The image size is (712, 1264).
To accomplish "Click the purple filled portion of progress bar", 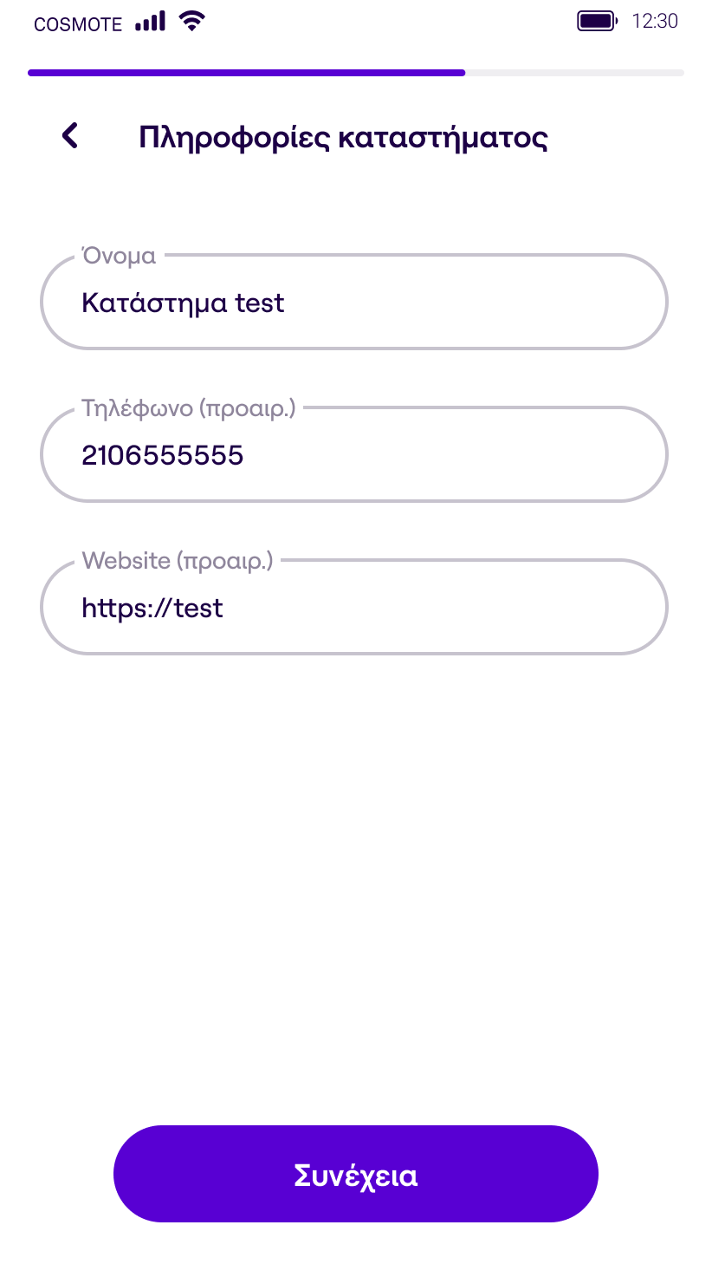I will (246, 73).
